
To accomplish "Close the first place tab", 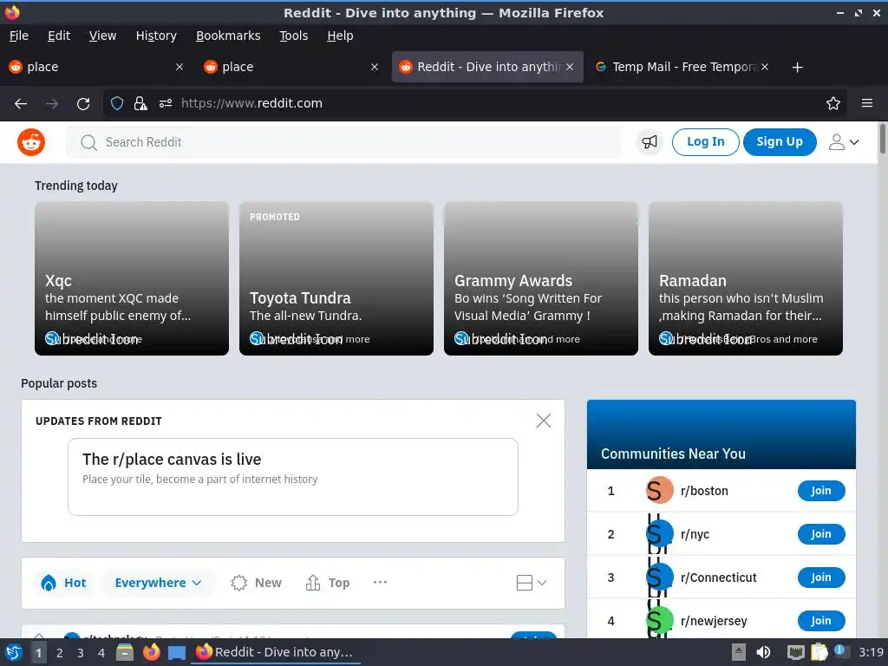I will (180, 67).
